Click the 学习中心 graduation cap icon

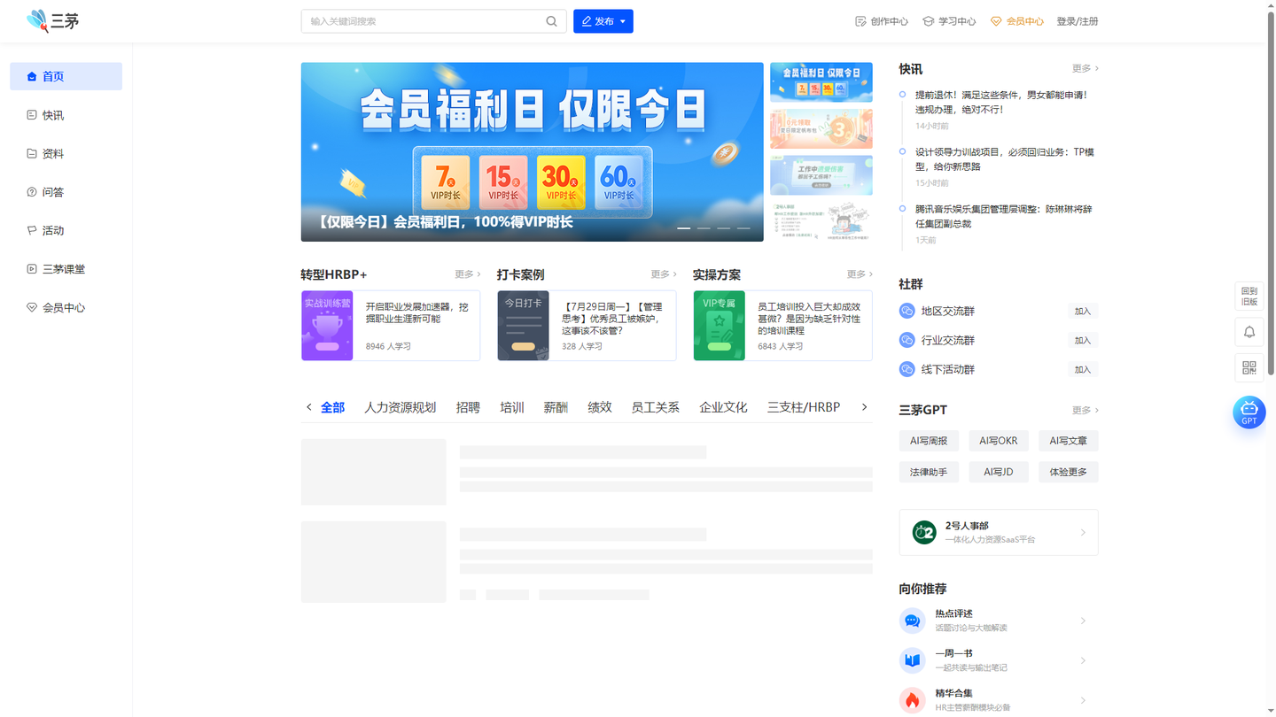click(x=928, y=21)
